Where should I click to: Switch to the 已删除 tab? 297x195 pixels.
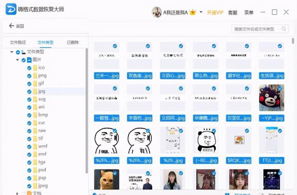pos(73,42)
